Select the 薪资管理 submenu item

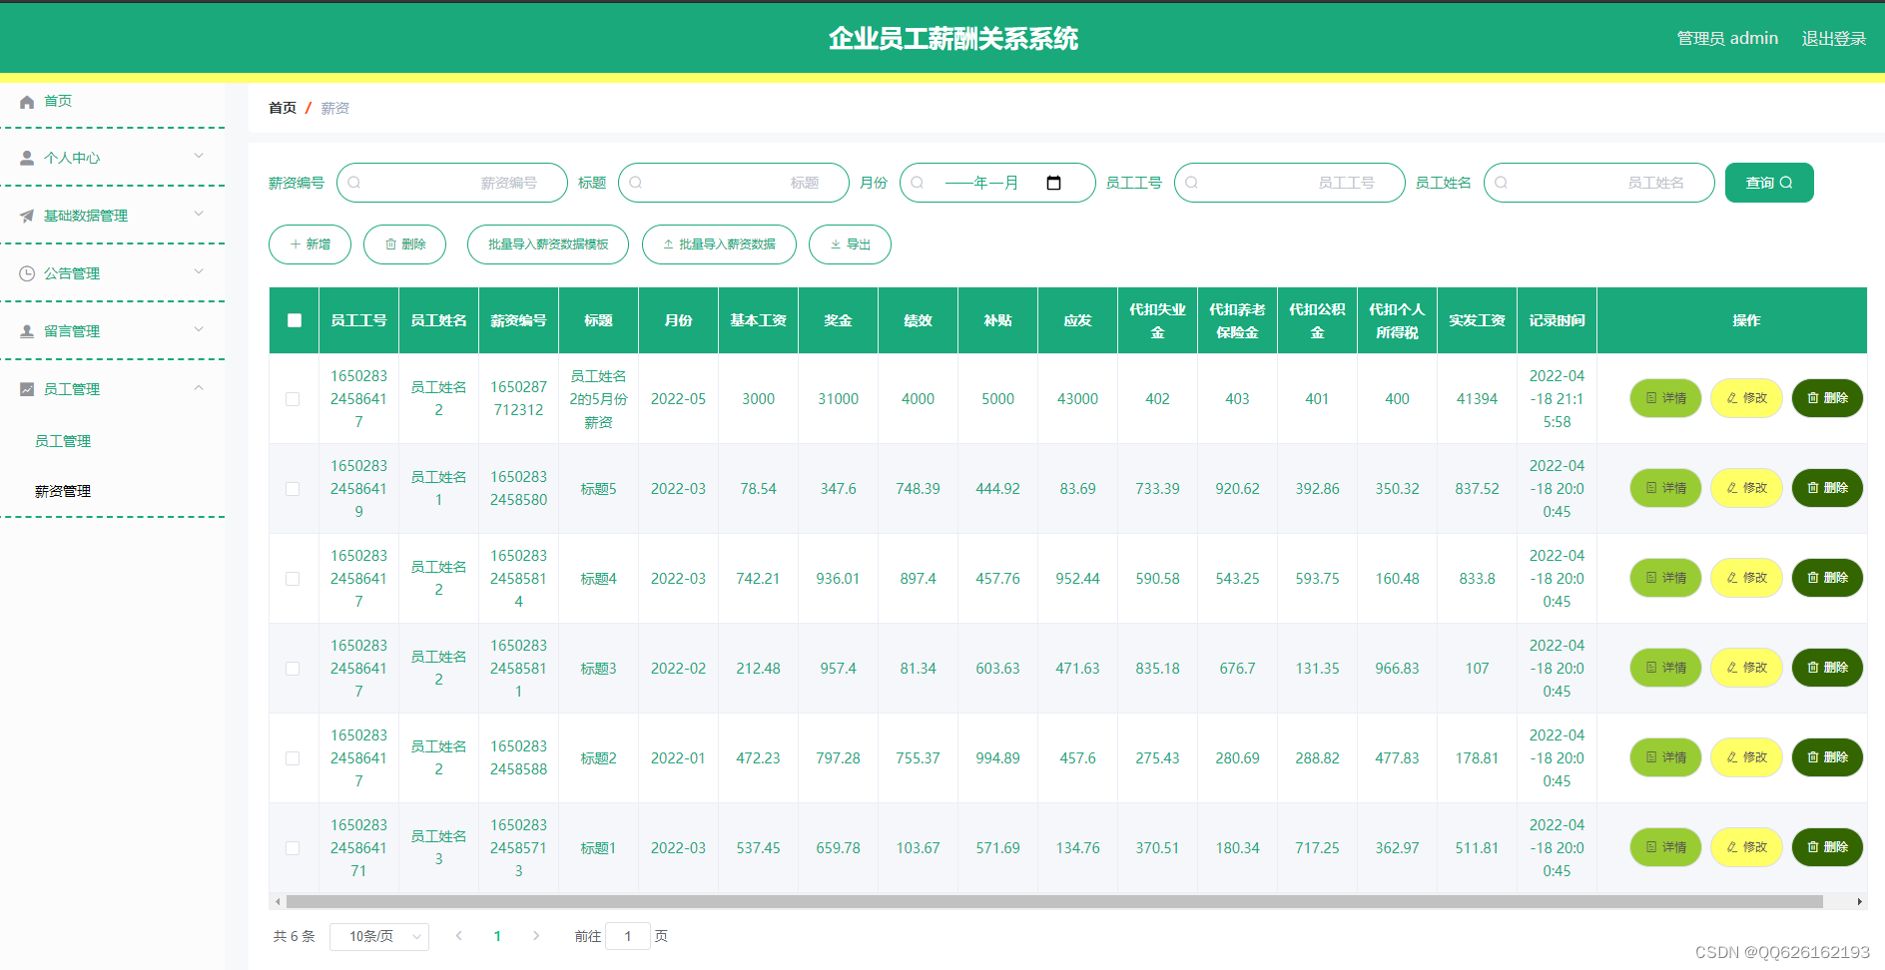pyautogui.click(x=63, y=491)
